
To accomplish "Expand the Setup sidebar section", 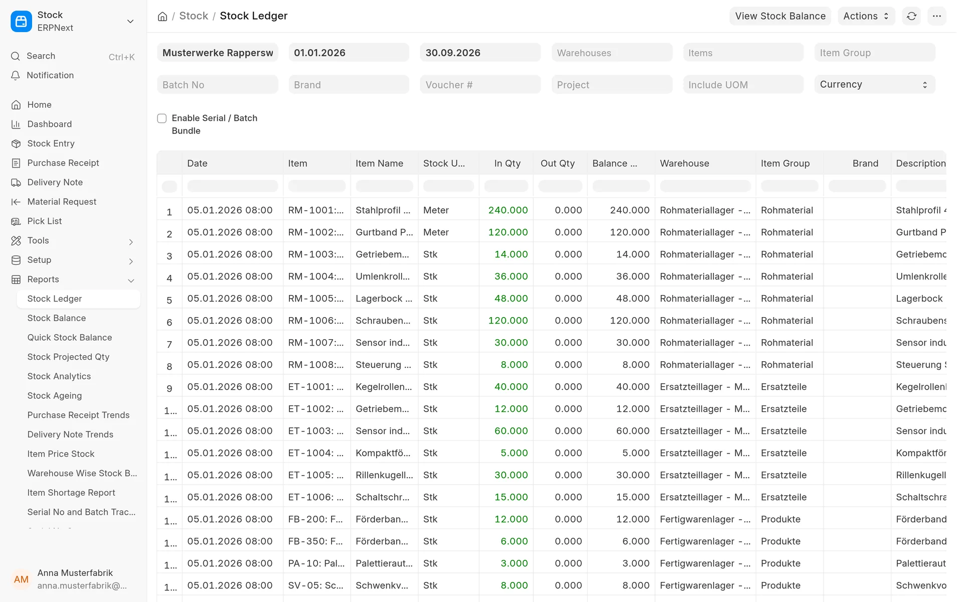I will pyautogui.click(x=131, y=261).
